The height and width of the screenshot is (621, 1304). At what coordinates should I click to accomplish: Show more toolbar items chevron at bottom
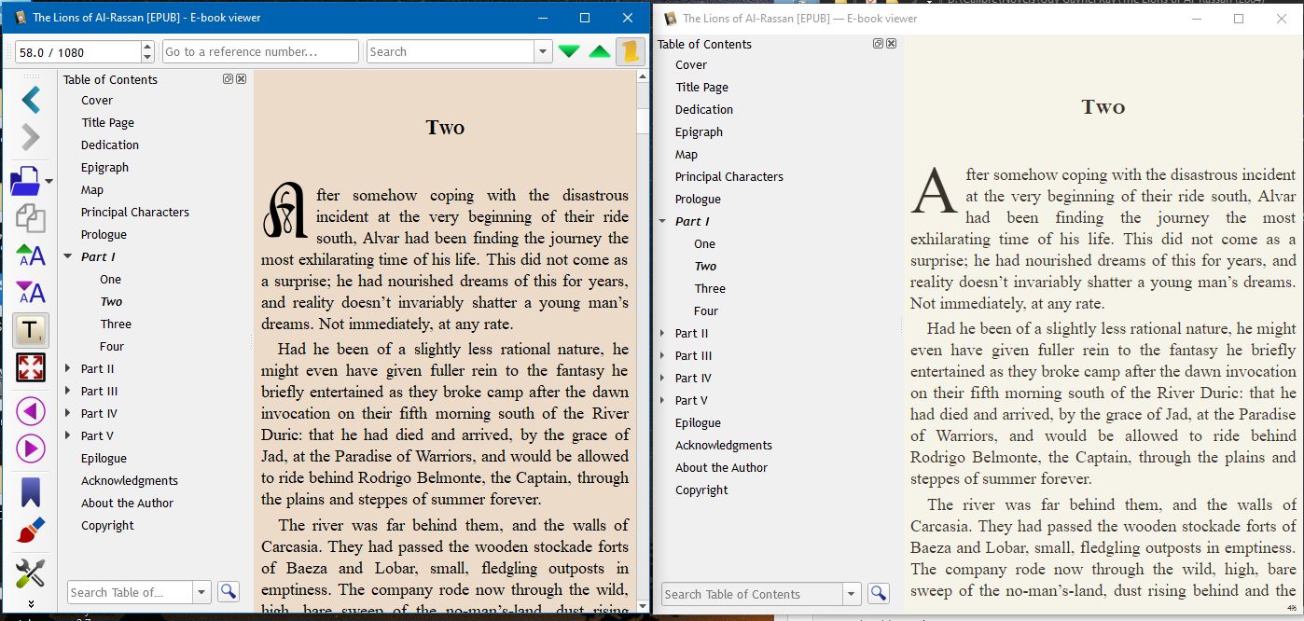pos(31,603)
